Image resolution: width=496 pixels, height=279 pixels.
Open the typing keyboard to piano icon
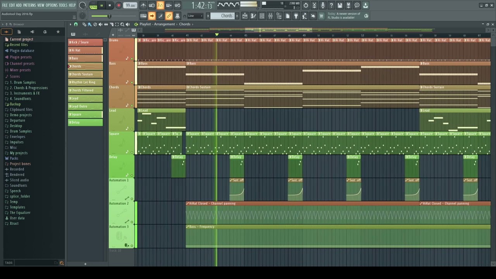[143, 16]
